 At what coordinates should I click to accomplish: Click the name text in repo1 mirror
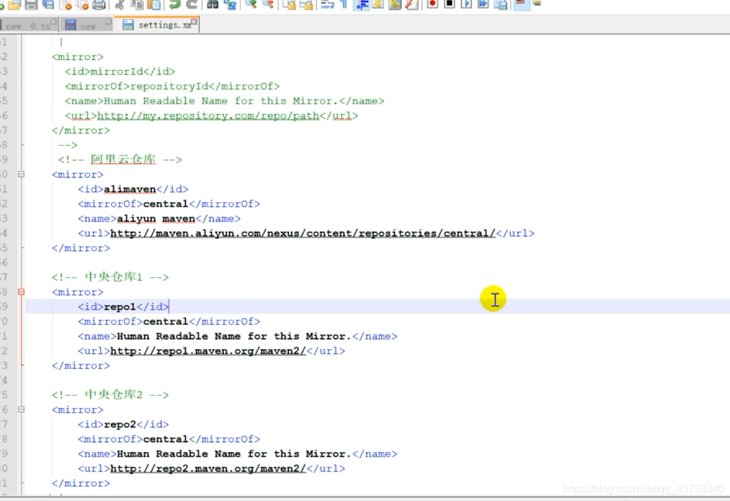tap(233, 336)
